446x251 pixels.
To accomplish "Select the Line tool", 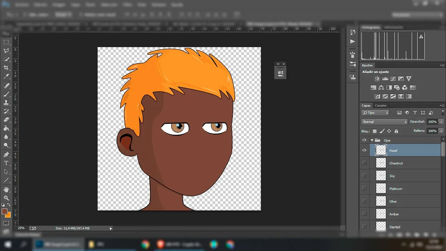I will tap(6, 180).
